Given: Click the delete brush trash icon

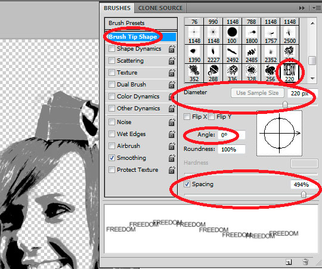Looking at the screenshot, I should [x=305, y=262].
